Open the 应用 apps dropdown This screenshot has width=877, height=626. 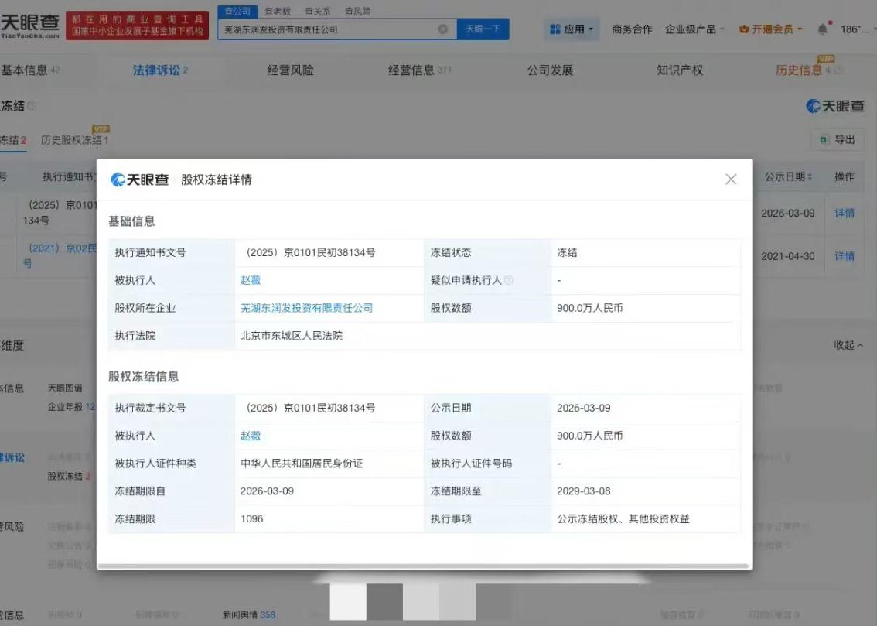point(573,29)
